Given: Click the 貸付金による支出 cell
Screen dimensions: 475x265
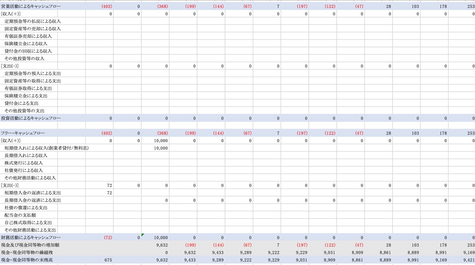Looking at the screenshot, I should coord(21,103).
